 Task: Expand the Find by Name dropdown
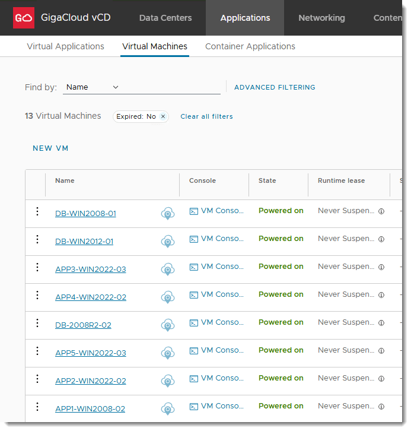(93, 87)
